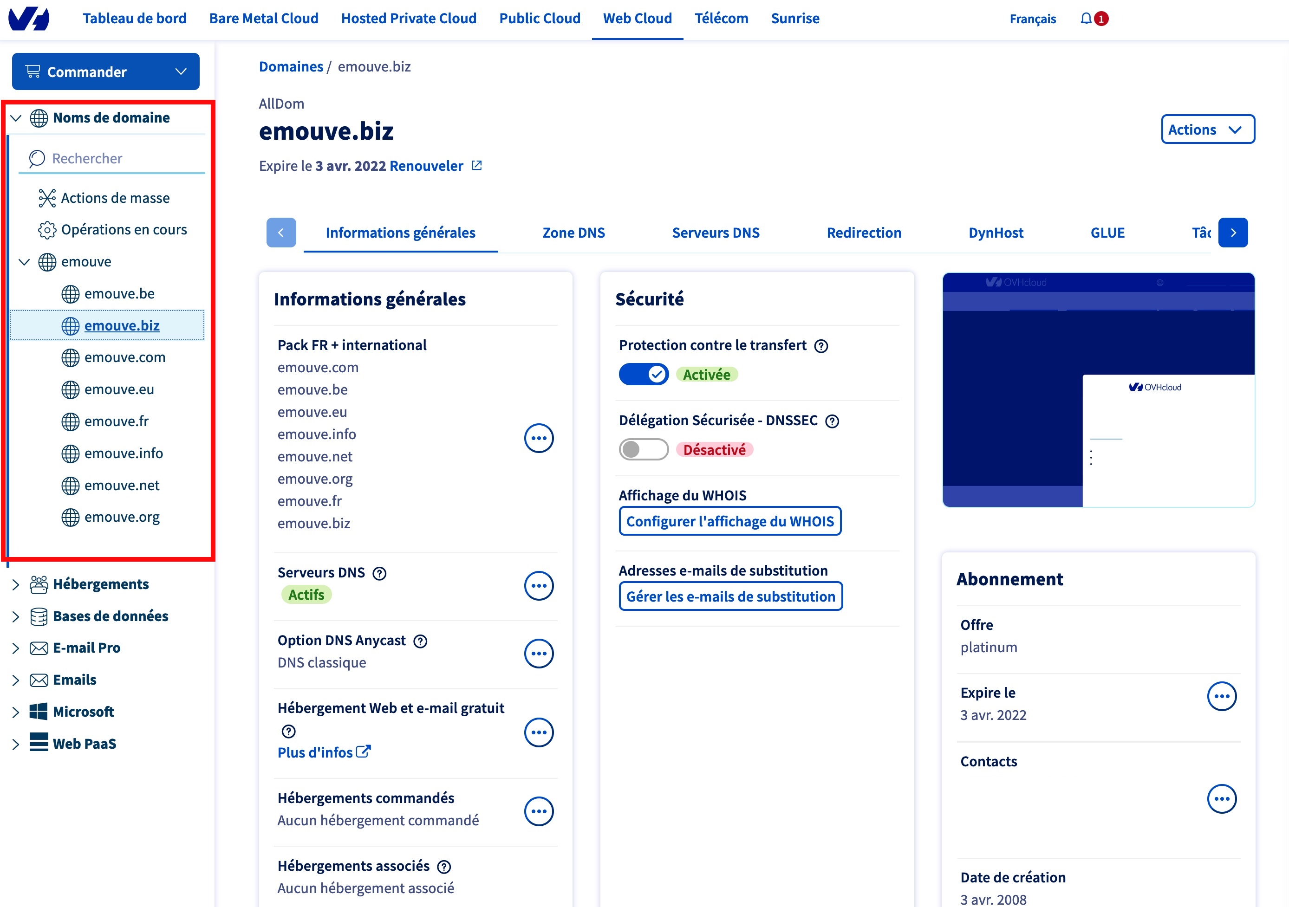Click help icon beside Option DNS Anycast
The image size is (1289, 907).
coord(420,641)
